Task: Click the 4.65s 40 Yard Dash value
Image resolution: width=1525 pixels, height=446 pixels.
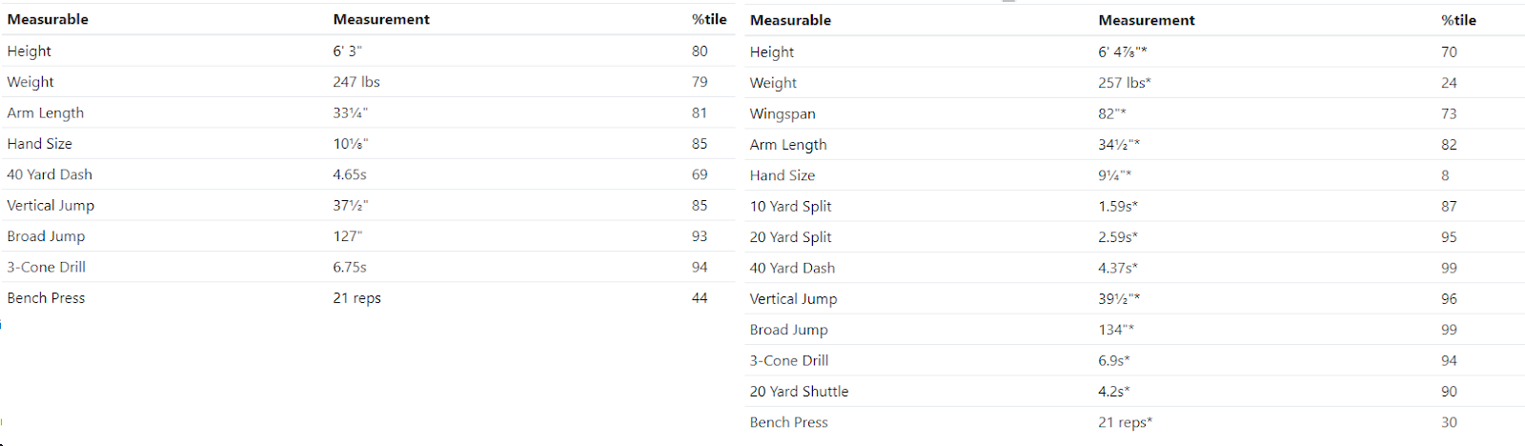Action: 350,174
